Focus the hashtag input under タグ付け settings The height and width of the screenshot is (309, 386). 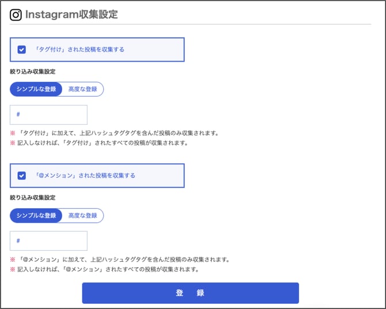pyautogui.click(x=48, y=115)
